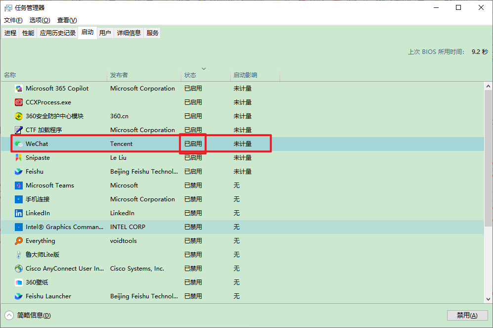Click 360.cn publisher cell
493x328 pixels.
119,116
